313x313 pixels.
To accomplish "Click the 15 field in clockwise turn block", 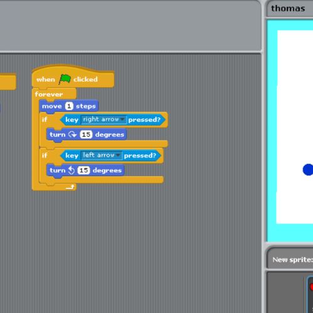I will click(x=86, y=134).
